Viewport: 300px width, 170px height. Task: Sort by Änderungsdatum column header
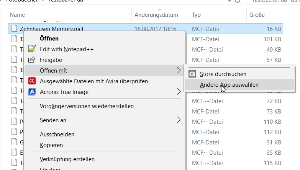click(156, 15)
